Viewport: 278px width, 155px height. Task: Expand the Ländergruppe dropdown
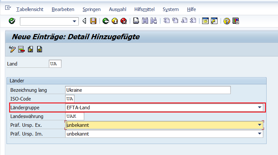259,107
